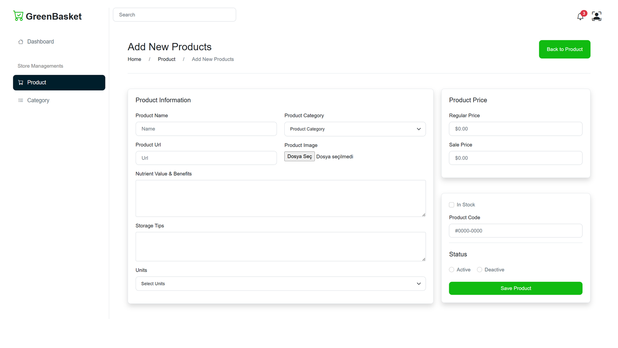This screenshot has height=348, width=618.
Task: Click the Category list icon in sidebar
Action: click(21, 101)
